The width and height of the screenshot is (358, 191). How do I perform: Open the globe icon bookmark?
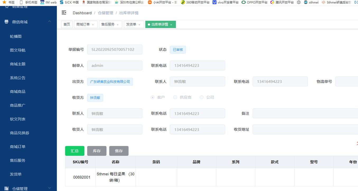299,2
